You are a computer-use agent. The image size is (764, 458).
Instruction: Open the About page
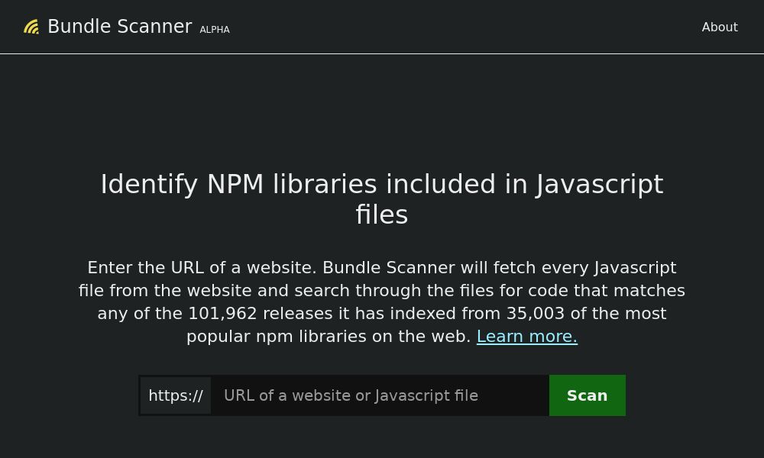click(x=720, y=27)
